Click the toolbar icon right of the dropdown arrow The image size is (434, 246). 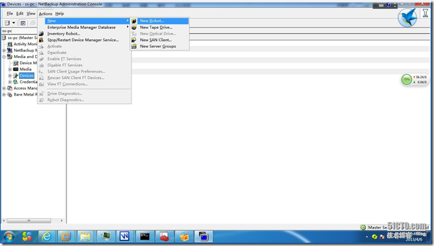click(x=23, y=23)
